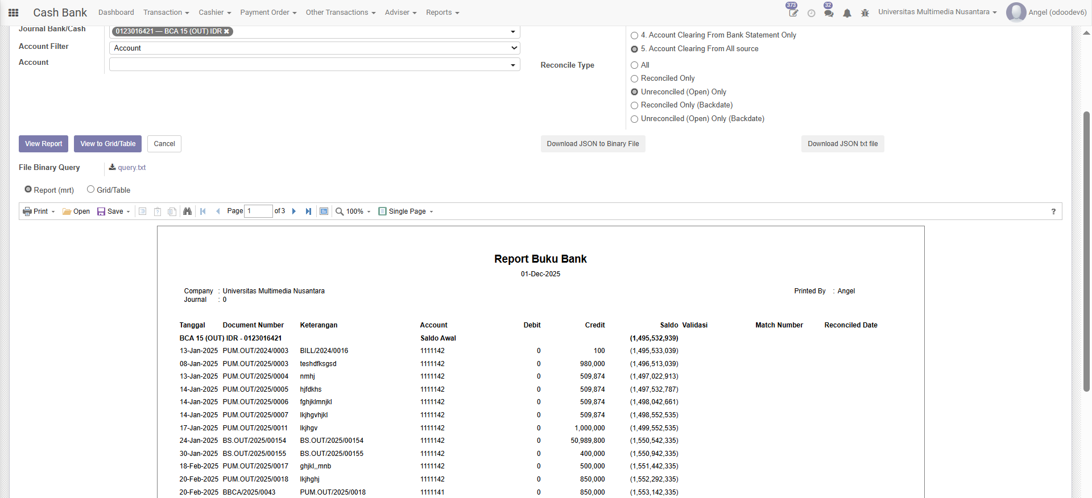Open the Payment Order menu
This screenshot has height=498, width=1092.
click(x=268, y=13)
